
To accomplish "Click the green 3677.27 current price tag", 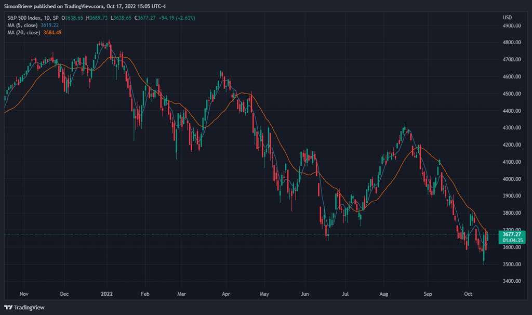I will pos(511,234).
